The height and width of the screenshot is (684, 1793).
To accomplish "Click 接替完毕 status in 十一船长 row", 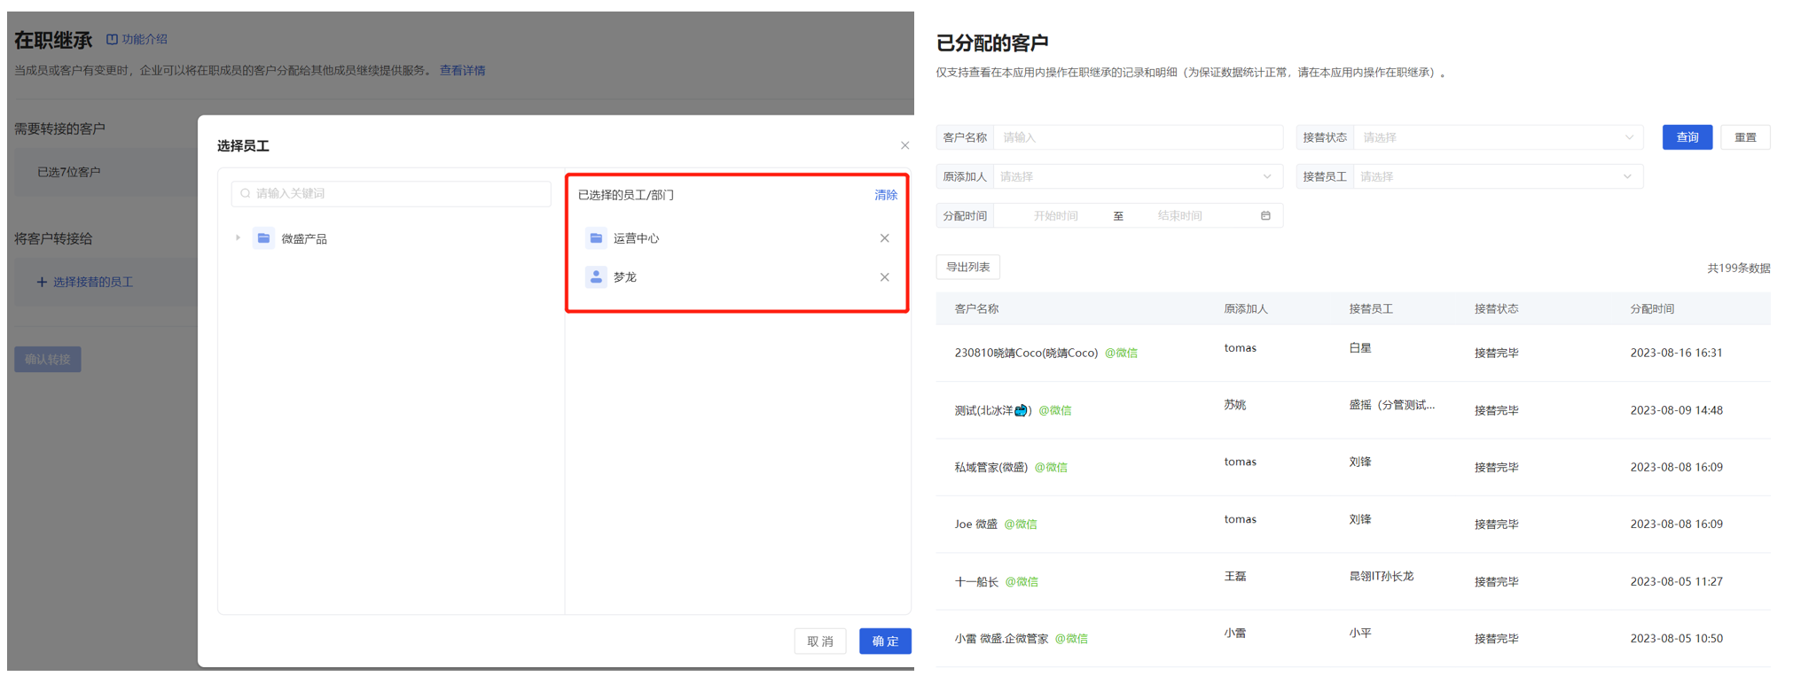I will pos(1496,581).
